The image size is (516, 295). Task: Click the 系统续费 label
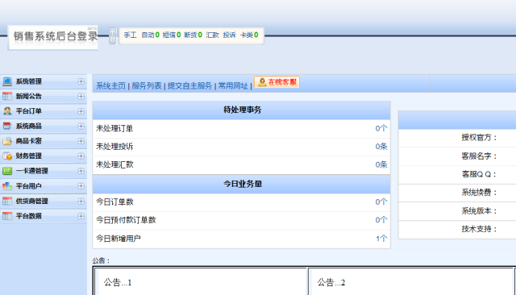tap(479, 193)
